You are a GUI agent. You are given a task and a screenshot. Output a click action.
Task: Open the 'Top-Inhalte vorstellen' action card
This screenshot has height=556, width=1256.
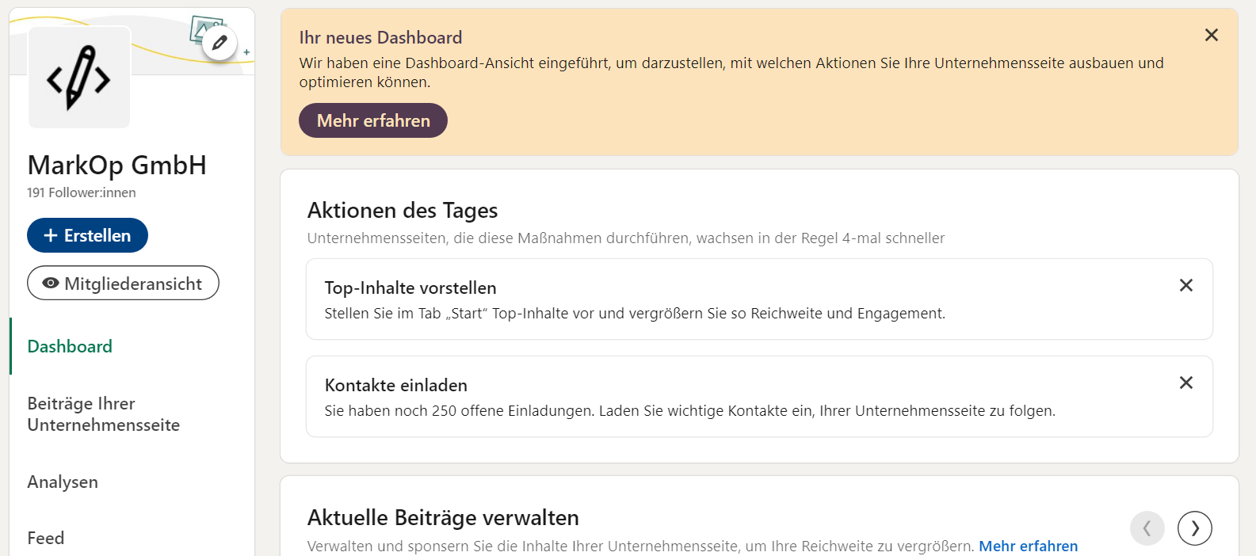[759, 299]
